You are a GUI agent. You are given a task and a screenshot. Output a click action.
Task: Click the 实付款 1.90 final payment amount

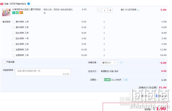pyautogui.click(x=155, y=109)
